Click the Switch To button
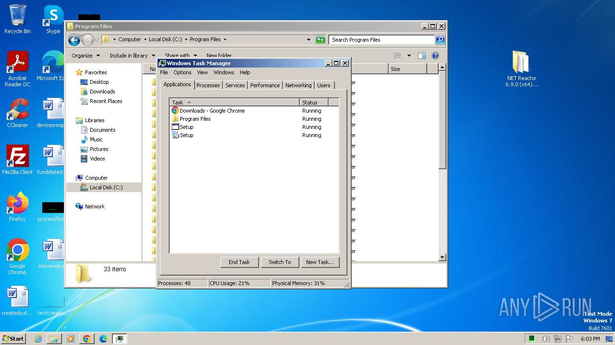 pyautogui.click(x=280, y=262)
